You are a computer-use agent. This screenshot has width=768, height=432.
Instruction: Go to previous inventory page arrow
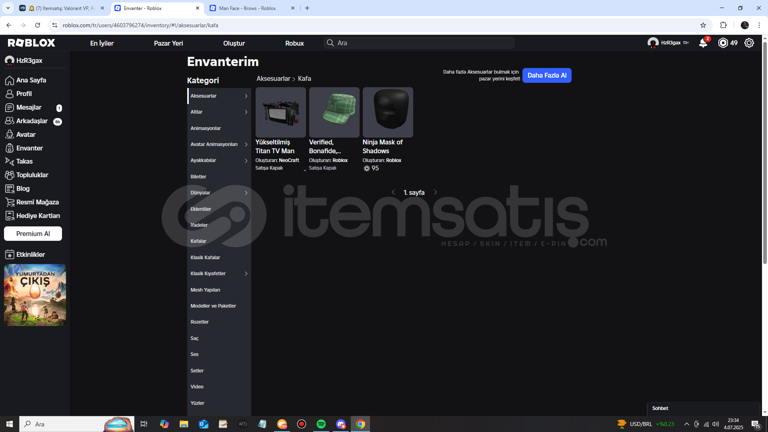tap(393, 192)
